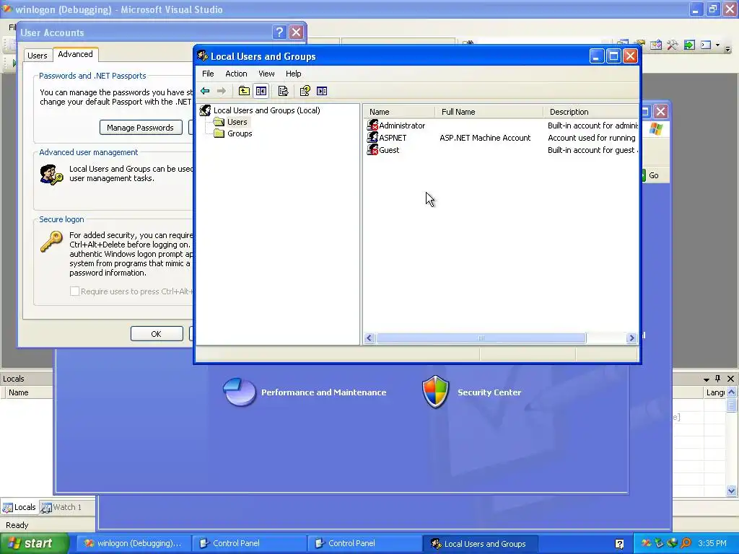
Task: Open the Action menu
Action: (236, 74)
